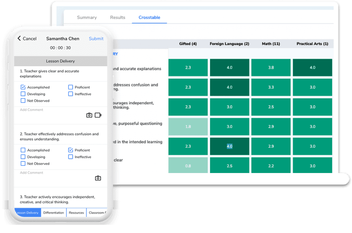This screenshot has width=352, height=233.
Task: Tap camera icon under question 2
Action: (x=98, y=178)
